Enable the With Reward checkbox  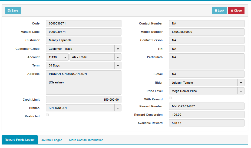[170, 98]
